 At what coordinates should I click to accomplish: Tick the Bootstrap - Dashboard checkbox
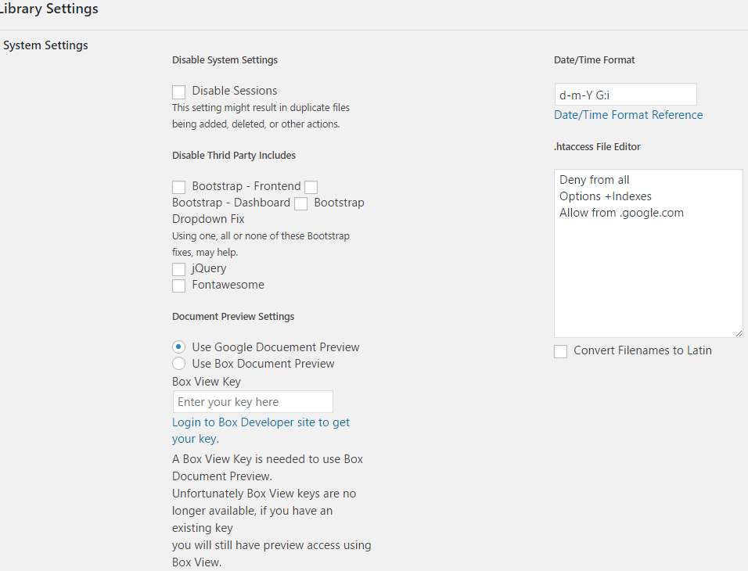point(311,187)
